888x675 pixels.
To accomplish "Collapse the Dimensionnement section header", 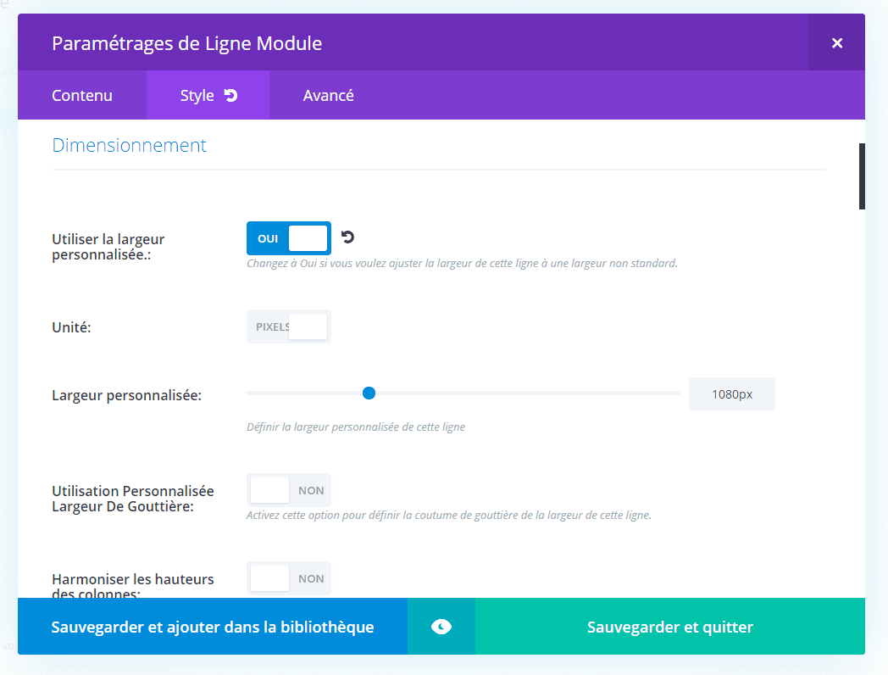I will point(129,145).
